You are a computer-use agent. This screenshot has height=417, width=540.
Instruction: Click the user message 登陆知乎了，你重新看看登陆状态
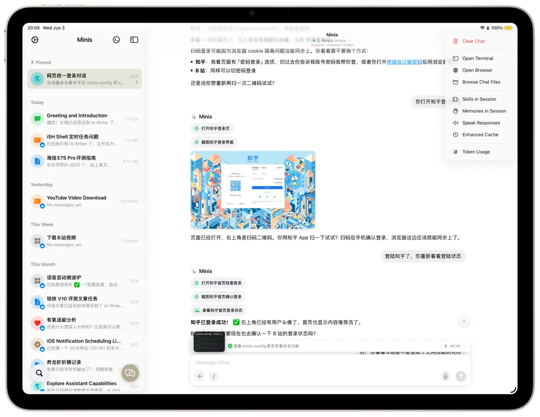tap(423, 256)
